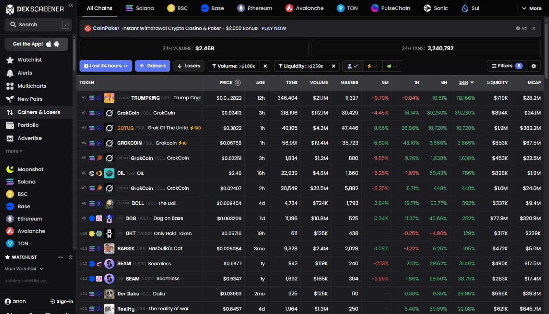Click the Losers button
This screenshot has height=314, width=549.
(x=189, y=66)
